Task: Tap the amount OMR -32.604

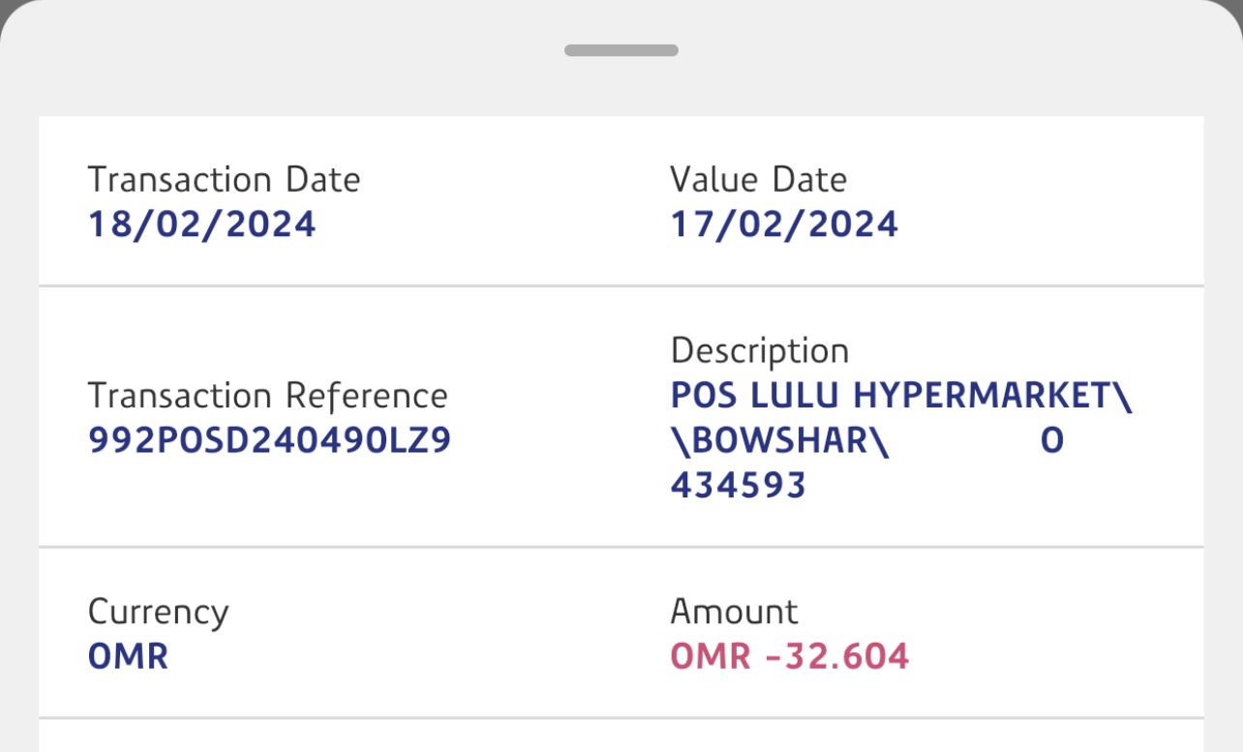Action: [x=789, y=657]
